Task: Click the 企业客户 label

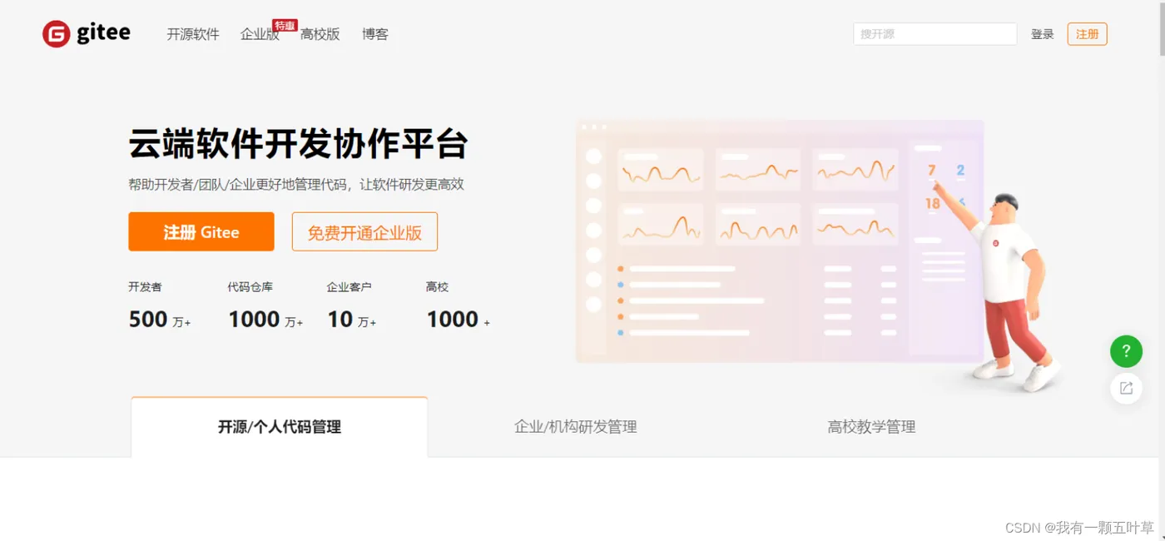Action: tap(349, 287)
